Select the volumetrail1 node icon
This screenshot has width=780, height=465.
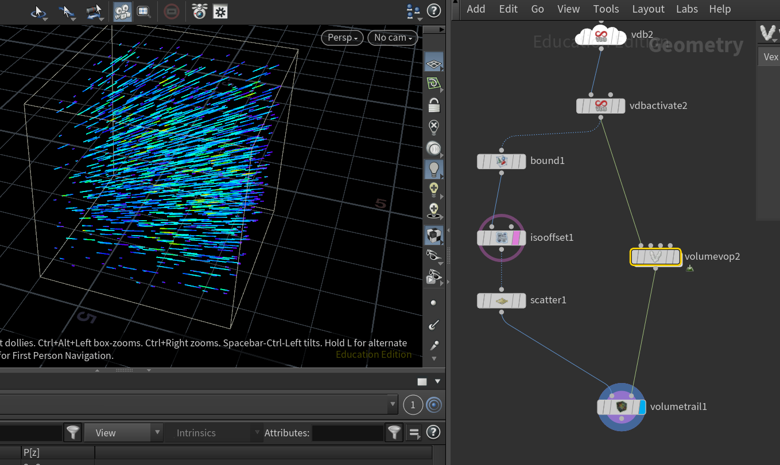point(622,407)
